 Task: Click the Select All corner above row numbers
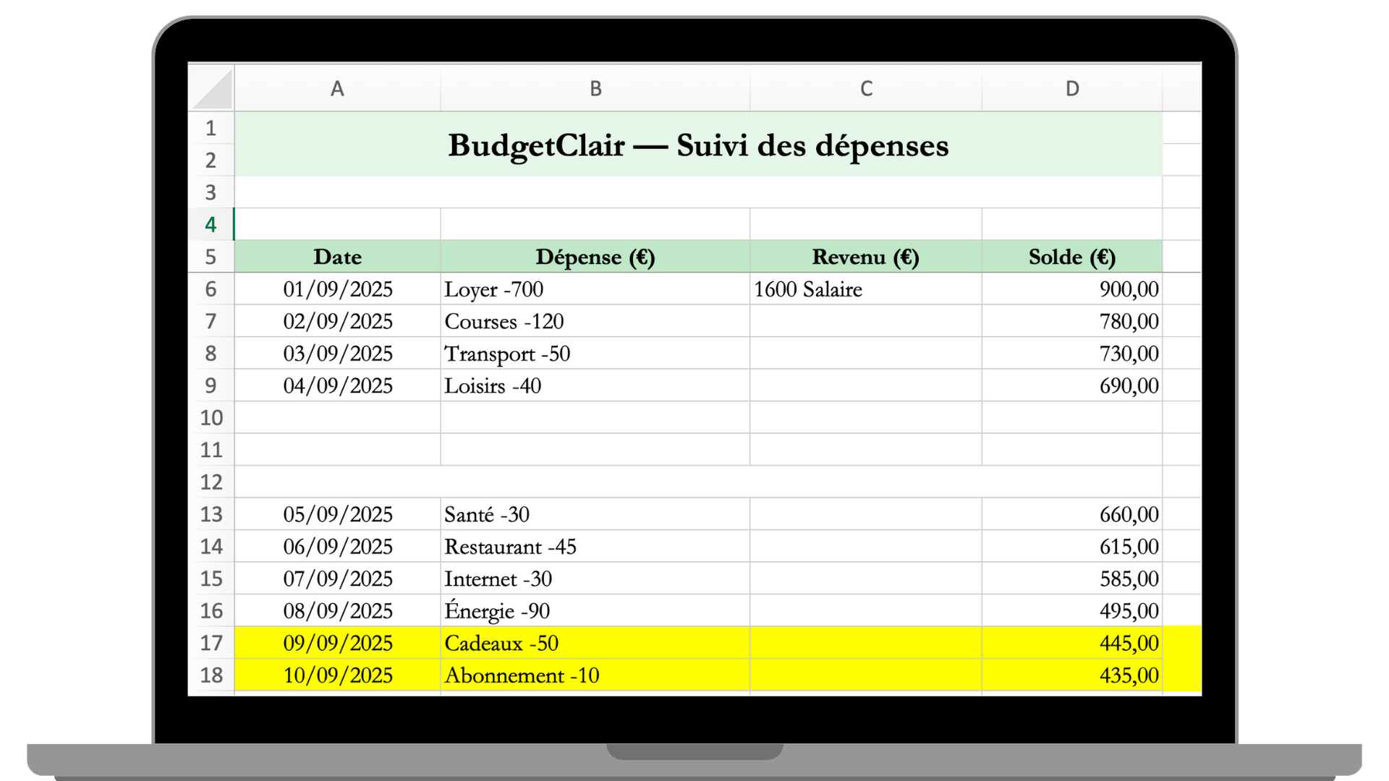click(212, 88)
